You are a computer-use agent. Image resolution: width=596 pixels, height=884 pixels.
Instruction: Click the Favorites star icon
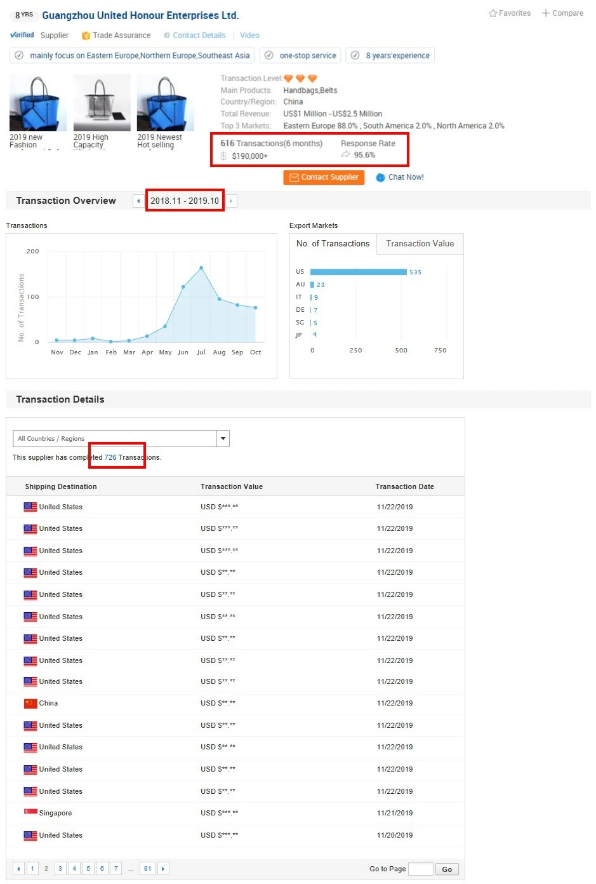point(493,13)
